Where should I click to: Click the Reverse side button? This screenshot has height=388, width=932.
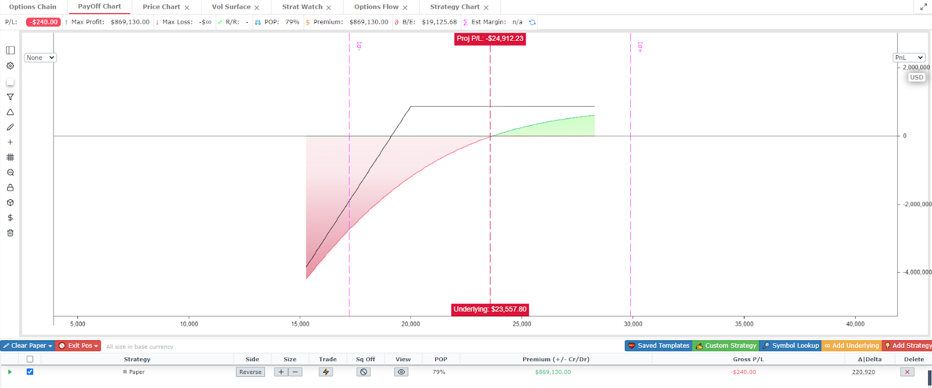(250, 372)
